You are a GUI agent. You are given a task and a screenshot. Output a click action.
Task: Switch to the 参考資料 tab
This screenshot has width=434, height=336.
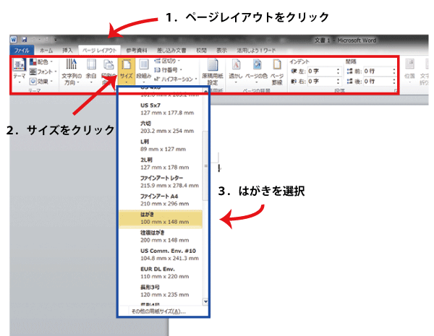[x=137, y=51]
